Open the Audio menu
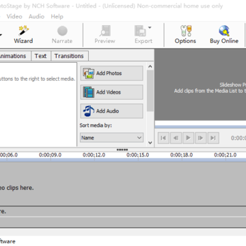246x246 pixels. (36, 16)
